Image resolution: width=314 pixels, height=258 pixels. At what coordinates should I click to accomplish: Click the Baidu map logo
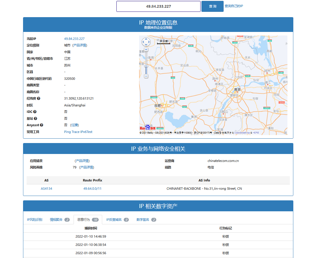coord(147,128)
